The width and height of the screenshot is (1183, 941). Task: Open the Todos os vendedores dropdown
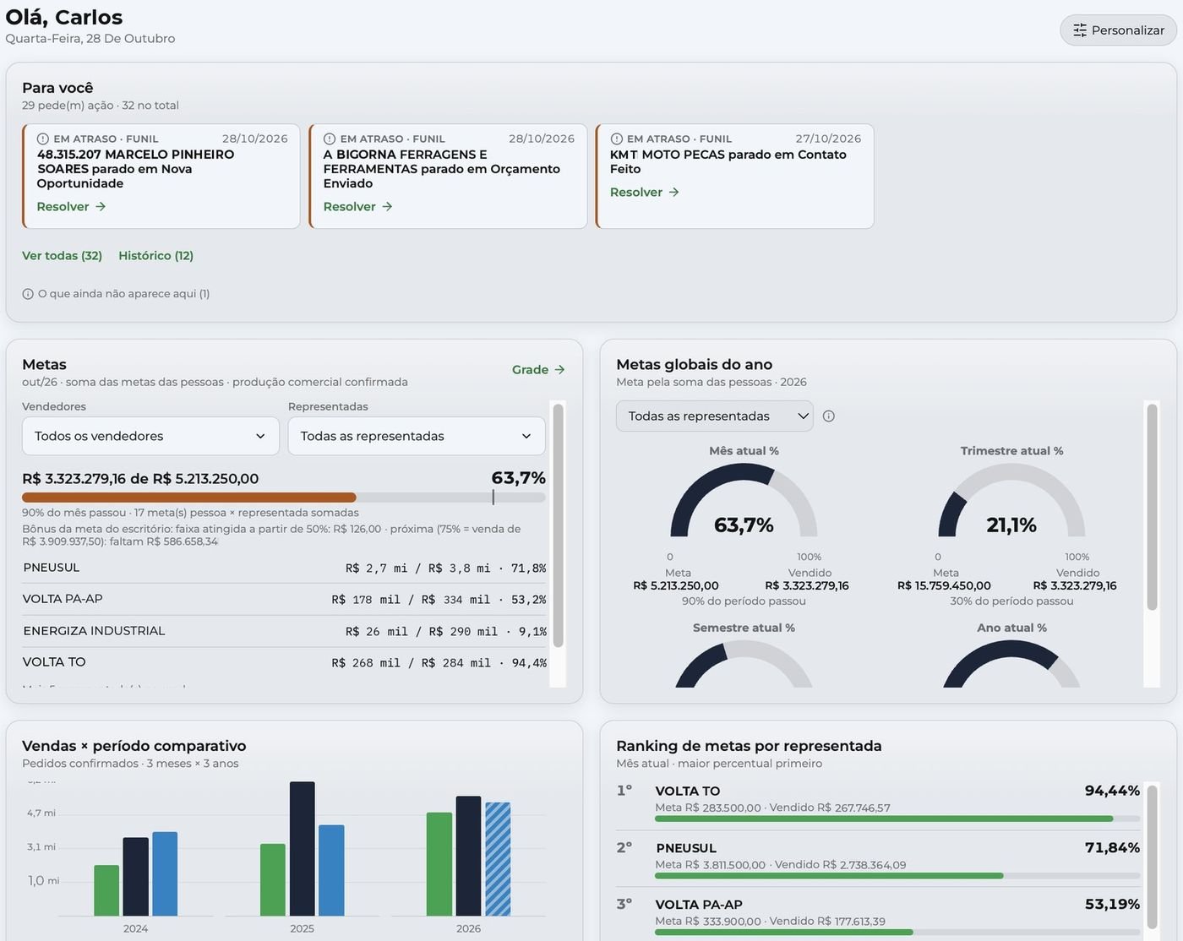tap(150, 436)
